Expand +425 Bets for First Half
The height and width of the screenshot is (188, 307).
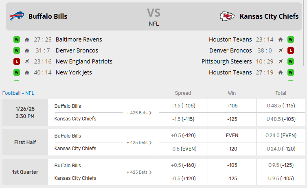(139, 142)
